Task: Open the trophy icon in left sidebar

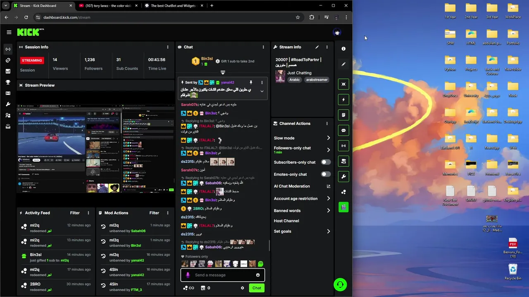Action: point(8,82)
